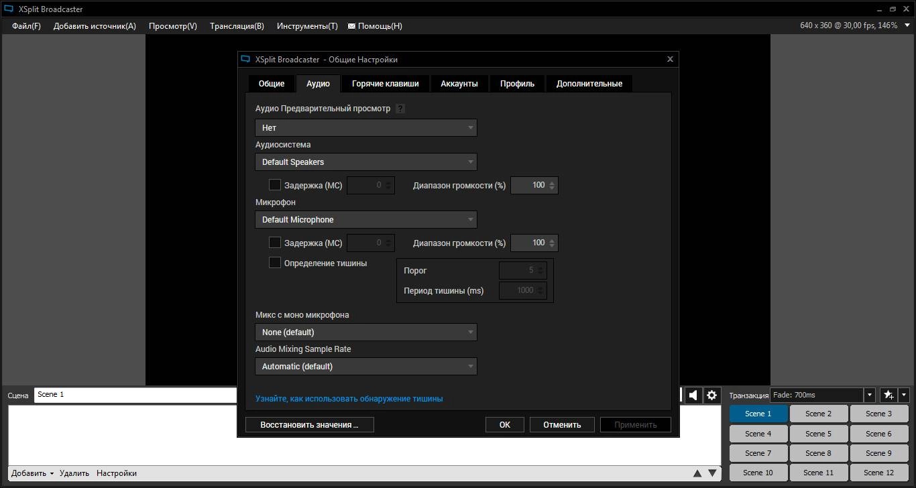Click the Применить button
Viewport: 916px width, 488px height.
635,424
